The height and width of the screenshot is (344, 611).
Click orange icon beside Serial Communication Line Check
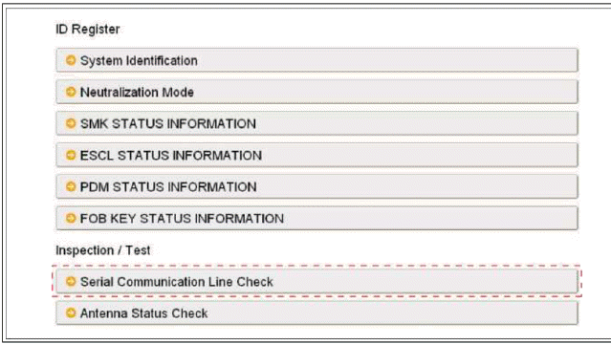71,281
